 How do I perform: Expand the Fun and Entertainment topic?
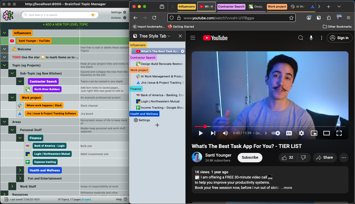(x=20, y=178)
